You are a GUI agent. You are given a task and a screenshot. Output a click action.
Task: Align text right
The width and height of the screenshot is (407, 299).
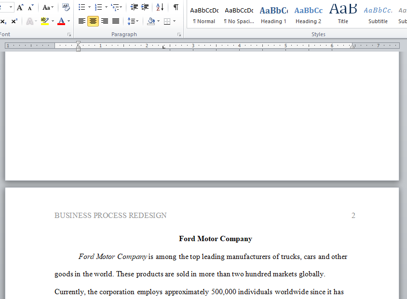[105, 21]
